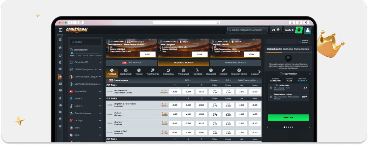The image size is (368, 145).
Task: Open the 1X2 market dropdown
Action: point(188,80)
